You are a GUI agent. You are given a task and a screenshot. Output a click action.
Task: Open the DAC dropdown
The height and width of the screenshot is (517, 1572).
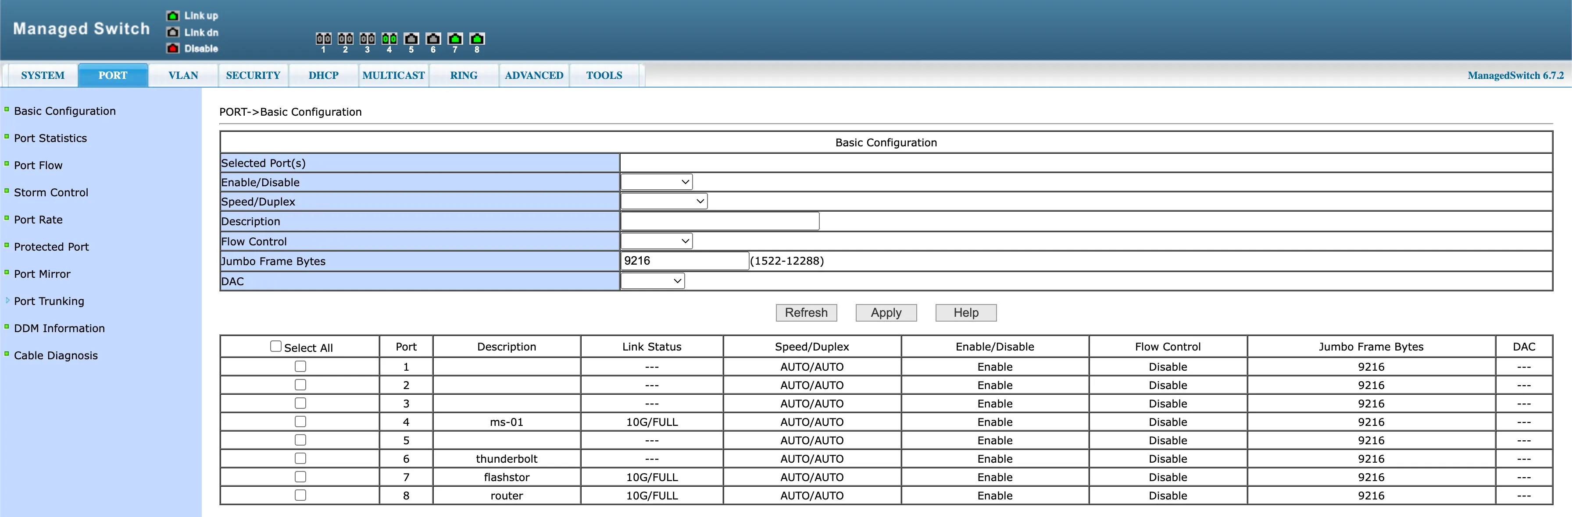pyautogui.click(x=652, y=280)
